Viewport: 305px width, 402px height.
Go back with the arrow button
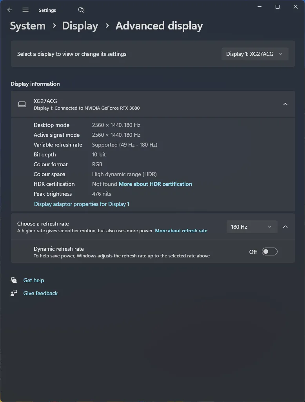pyautogui.click(x=10, y=10)
